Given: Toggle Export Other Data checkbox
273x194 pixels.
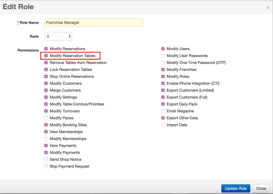Looking at the screenshot, I should [163, 118].
